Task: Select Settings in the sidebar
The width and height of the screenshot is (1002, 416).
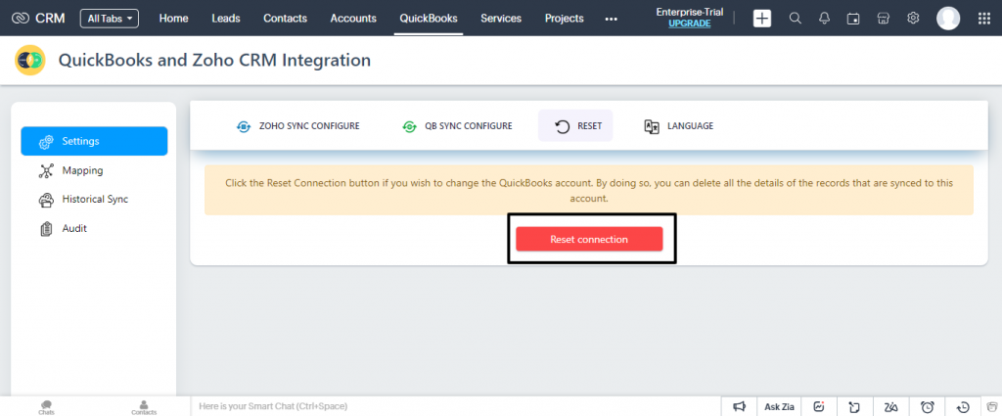Action: (x=95, y=141)
